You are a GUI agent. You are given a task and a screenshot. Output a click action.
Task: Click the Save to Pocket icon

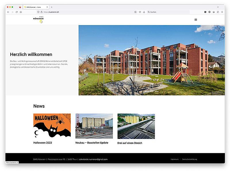[140, 12]
